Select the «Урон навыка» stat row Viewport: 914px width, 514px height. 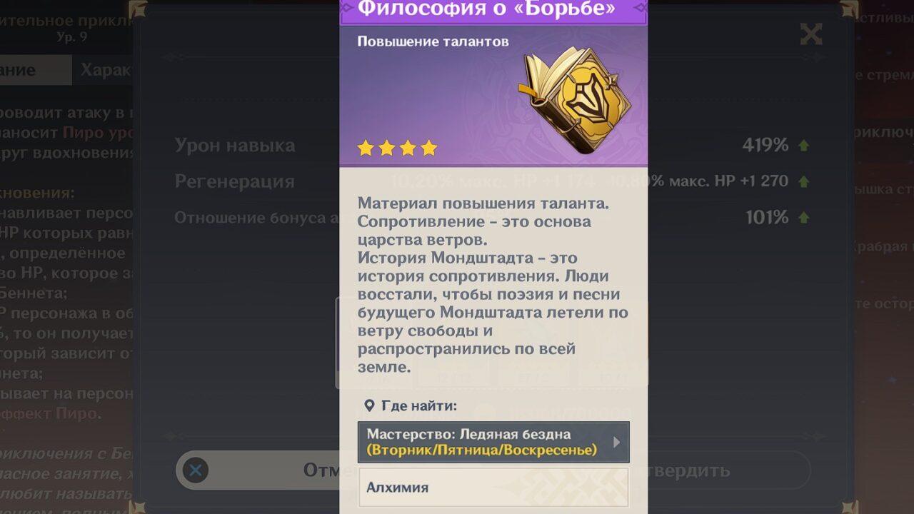tap(493, 146)
